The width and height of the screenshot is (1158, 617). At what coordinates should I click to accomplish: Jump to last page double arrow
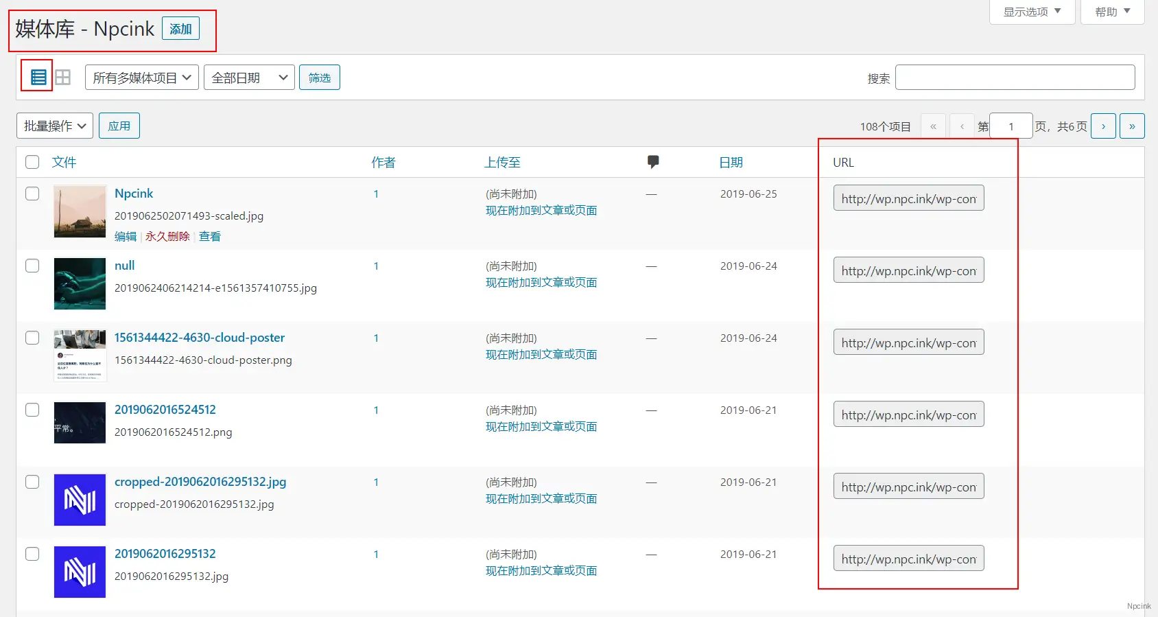pyautogui.click(x=1132, y=126)
